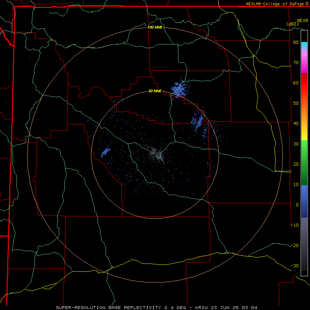Viewport: 310px width, 310px height.
Task: Click the 30 dBZ scale value
Action: 296,144
